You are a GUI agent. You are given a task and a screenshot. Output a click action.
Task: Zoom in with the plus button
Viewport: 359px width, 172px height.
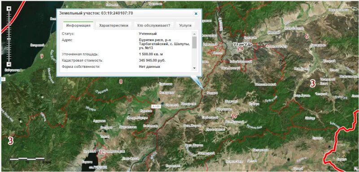[x=9, y=8]
